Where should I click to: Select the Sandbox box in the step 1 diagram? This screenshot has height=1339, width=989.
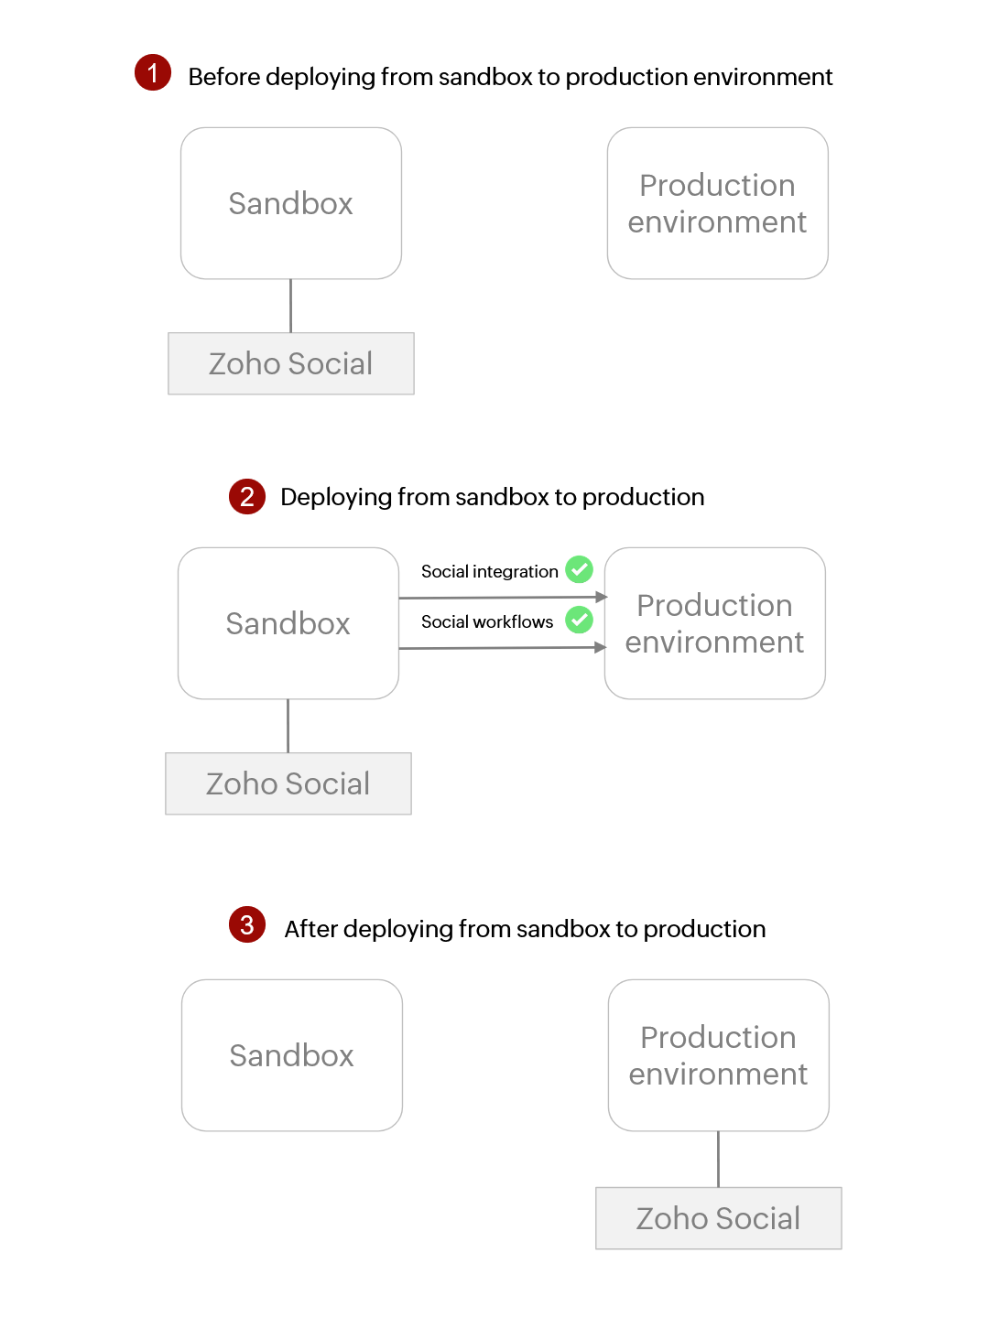pyautogui.click(x=291, y=203)
